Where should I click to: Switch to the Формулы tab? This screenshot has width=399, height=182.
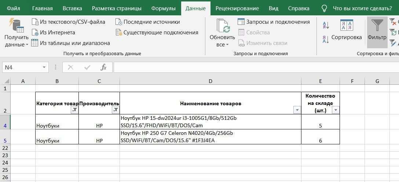point(163,8)
